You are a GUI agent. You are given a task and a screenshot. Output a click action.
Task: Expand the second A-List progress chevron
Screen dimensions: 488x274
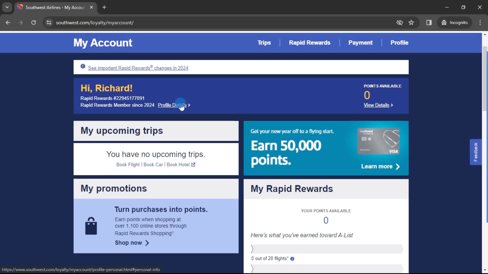253,268
